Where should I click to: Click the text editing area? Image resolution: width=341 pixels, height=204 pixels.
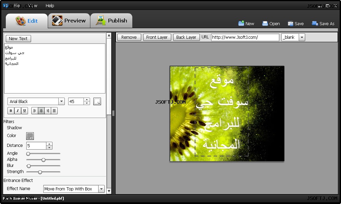pos(55,68)
